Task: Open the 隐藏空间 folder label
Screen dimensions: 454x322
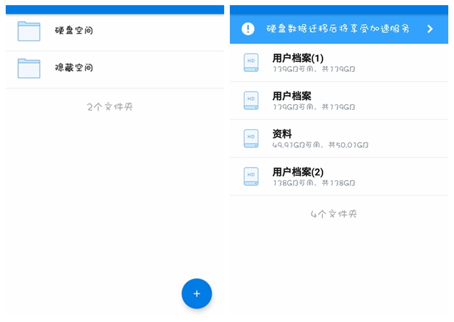Action: point(74,68)
